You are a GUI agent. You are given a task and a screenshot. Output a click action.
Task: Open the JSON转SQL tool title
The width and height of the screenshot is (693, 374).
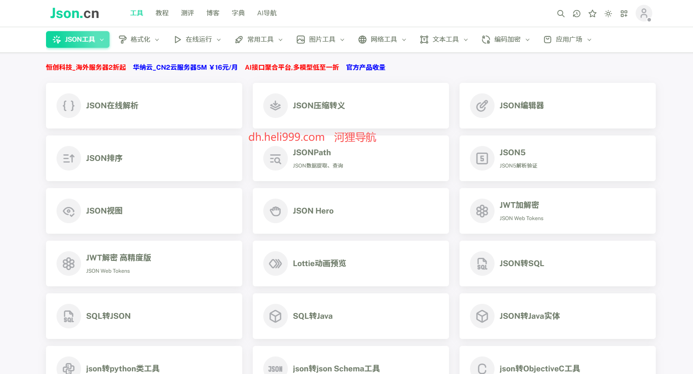(x=522, y=264)
